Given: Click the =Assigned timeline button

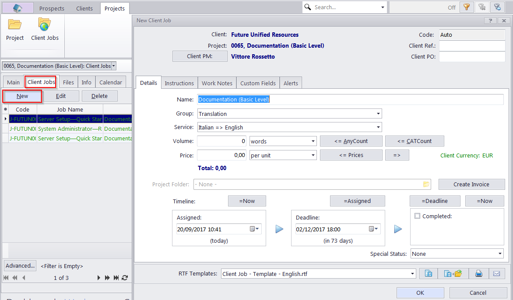Looking at the screenshot, I should point(357,201).
